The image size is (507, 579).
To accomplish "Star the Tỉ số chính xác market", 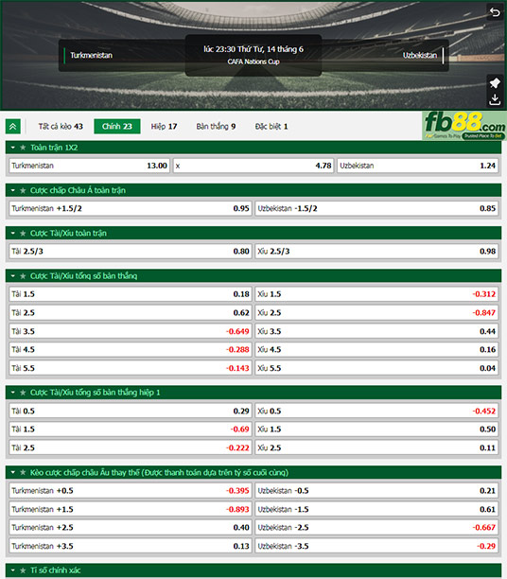I will [x=23, y=570].
